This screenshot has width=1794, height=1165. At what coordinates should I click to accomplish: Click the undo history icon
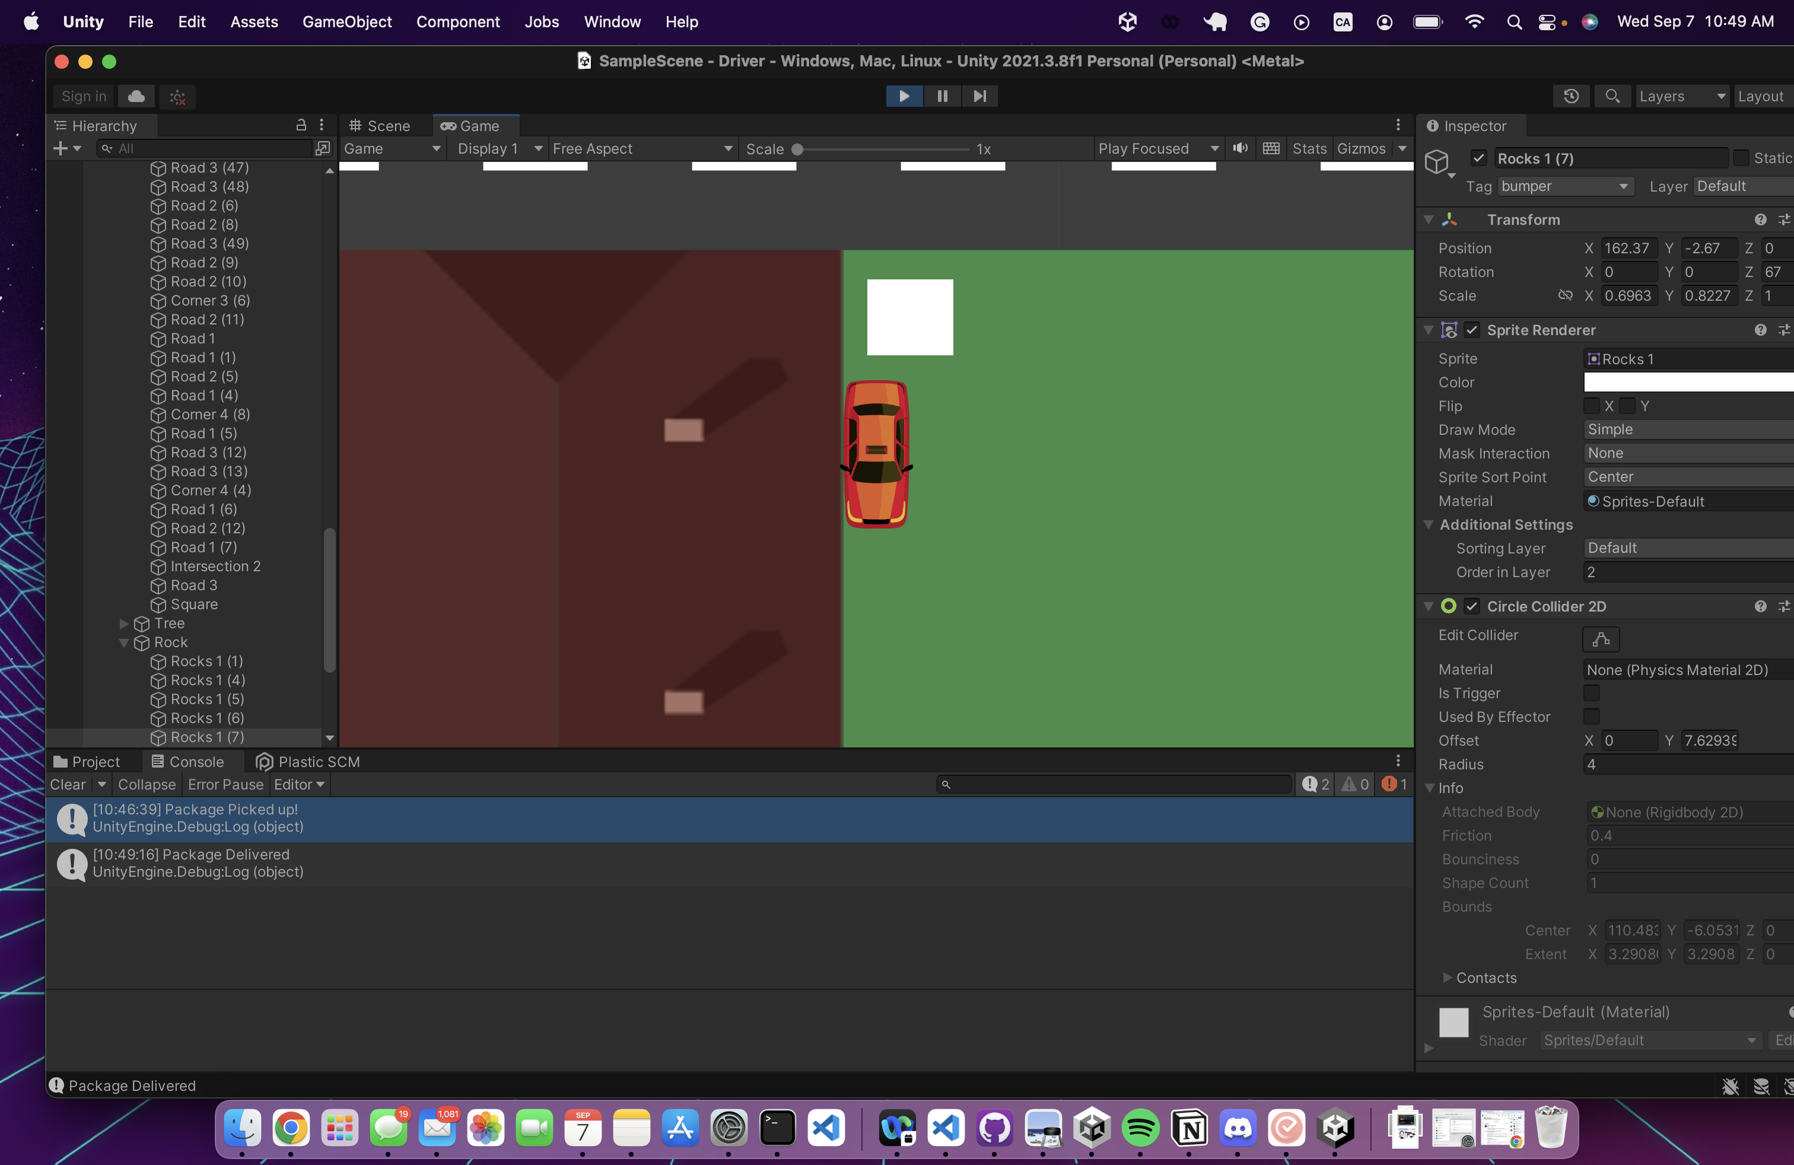tap(1571, 96)
